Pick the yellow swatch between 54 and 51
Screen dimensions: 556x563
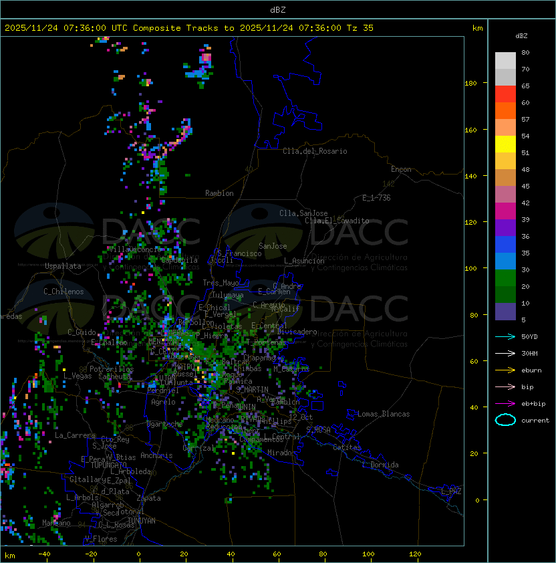(505, 144)
